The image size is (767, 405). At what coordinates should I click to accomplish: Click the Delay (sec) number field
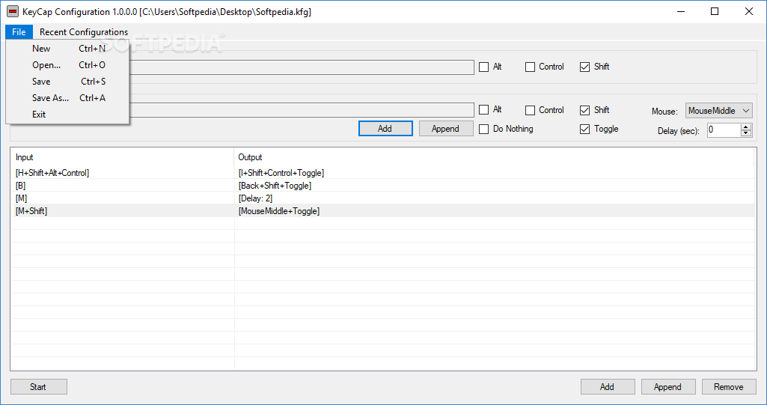tap(724, 130)
